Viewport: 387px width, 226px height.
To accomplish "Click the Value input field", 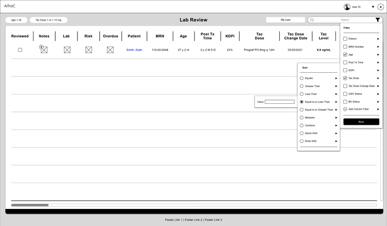I will pos(279,102).
